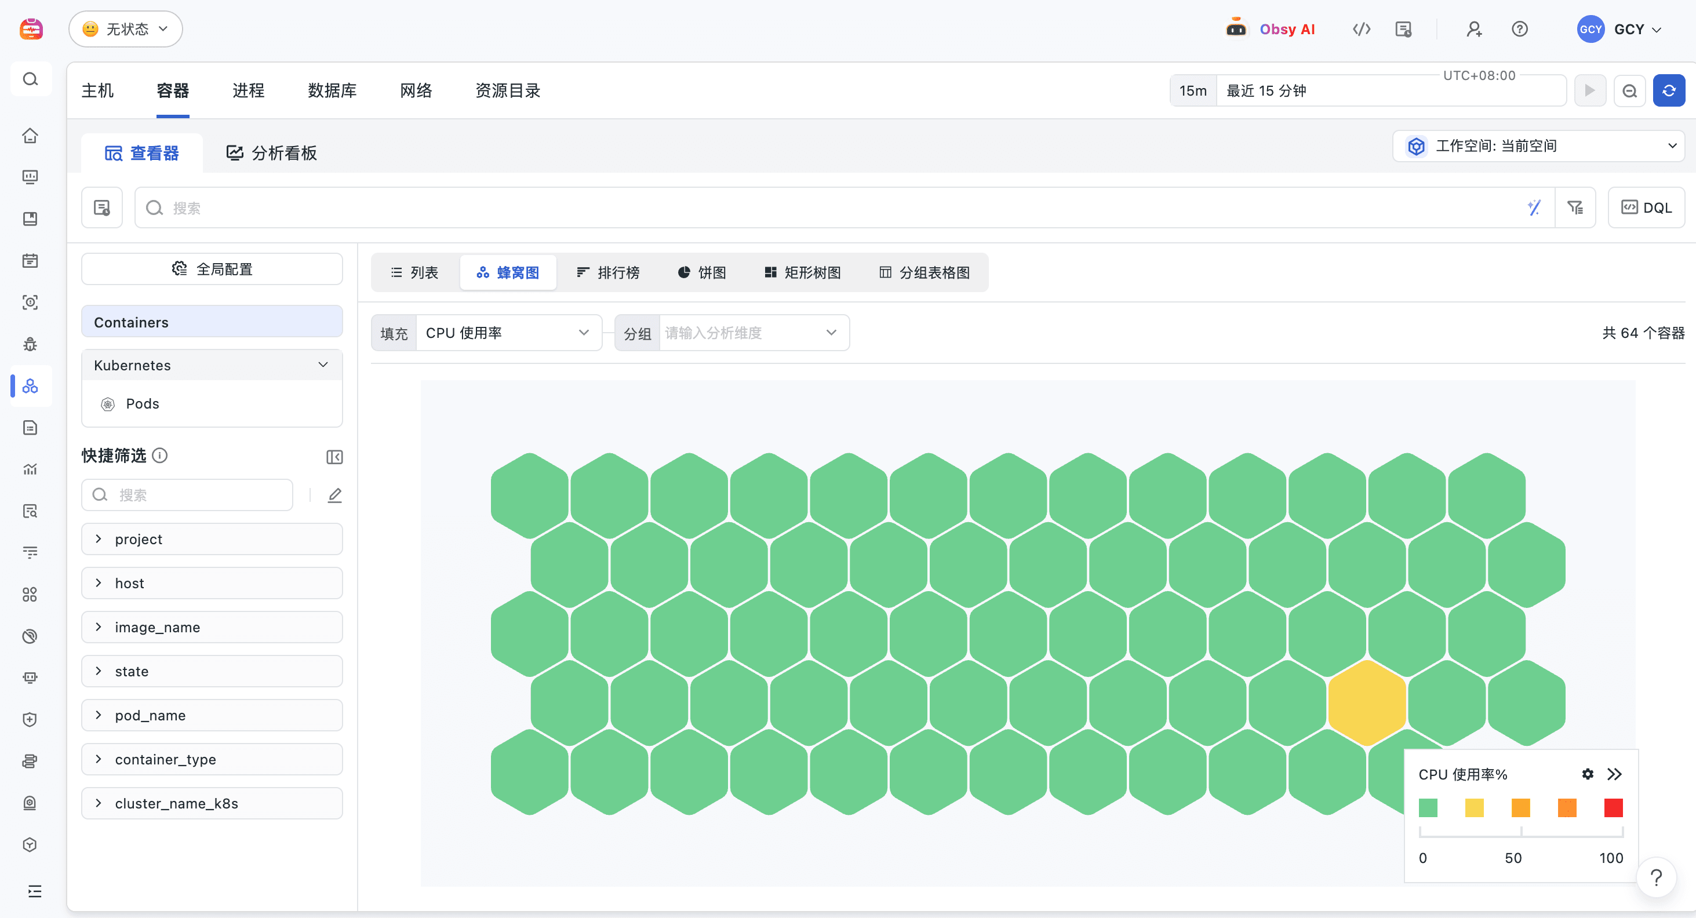Open the search icon in the left sidebar
The image size is (1696, 918).
(30, 79)
